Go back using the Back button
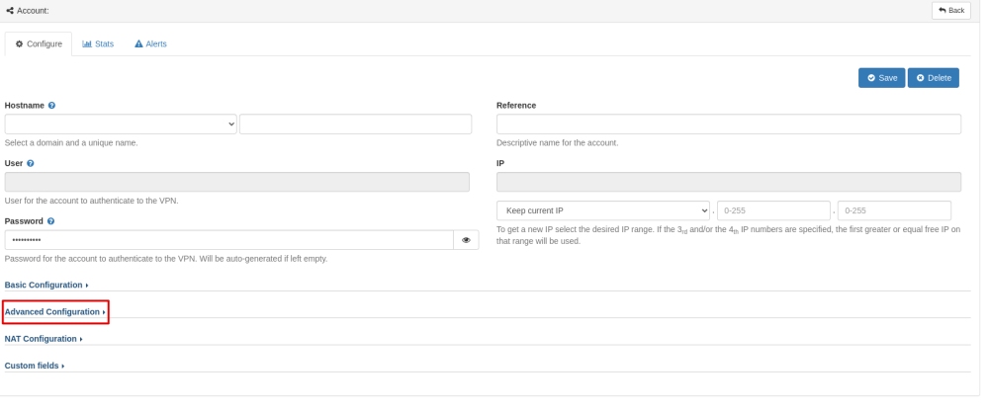 click(951, 10)
